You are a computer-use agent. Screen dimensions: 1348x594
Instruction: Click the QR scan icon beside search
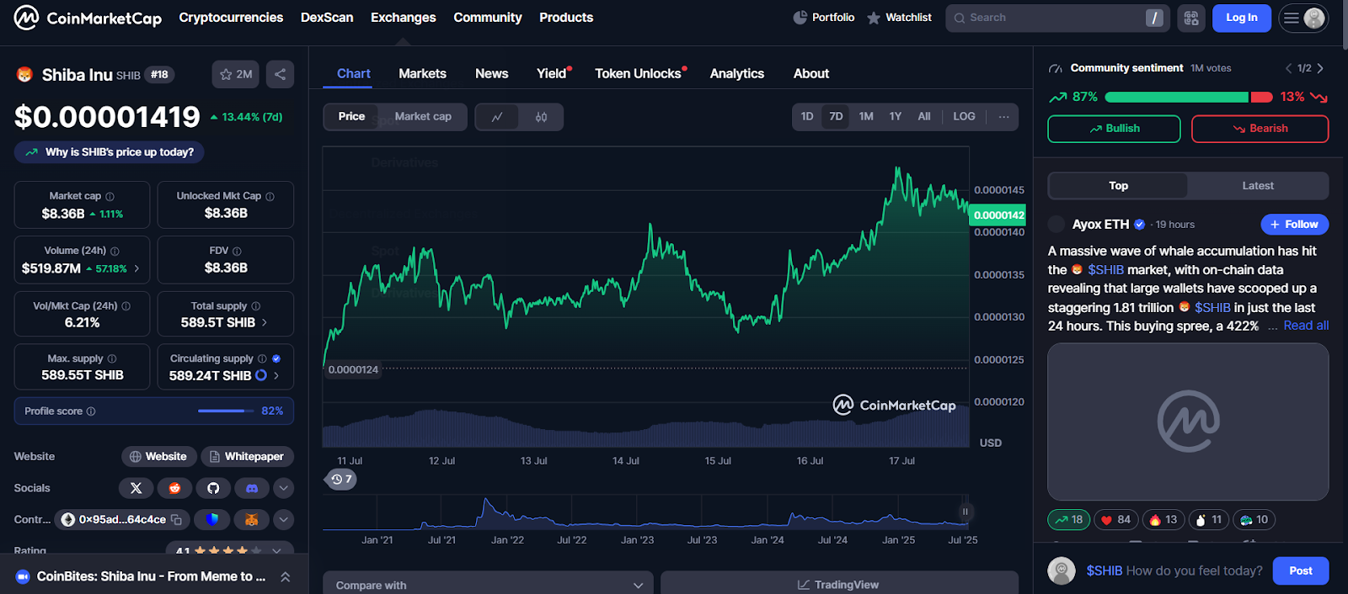pyautogui.click(x=1191, y=18)
